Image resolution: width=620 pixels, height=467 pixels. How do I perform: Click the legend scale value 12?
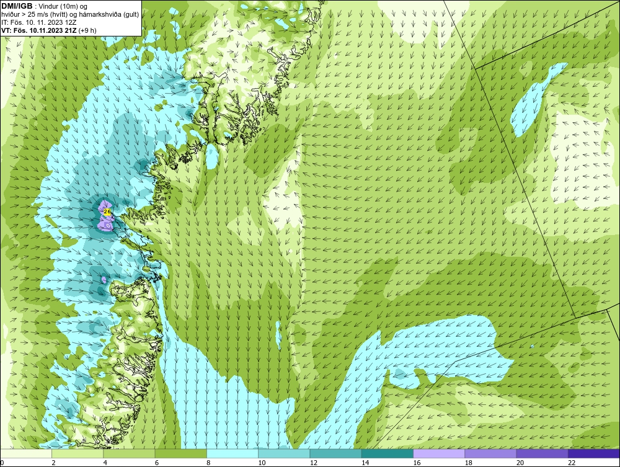point(314,463)
